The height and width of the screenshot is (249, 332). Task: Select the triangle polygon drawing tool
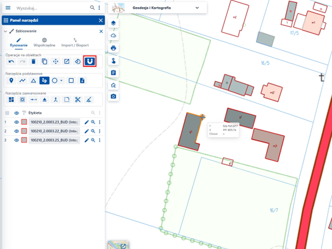(x=33, y=81)
